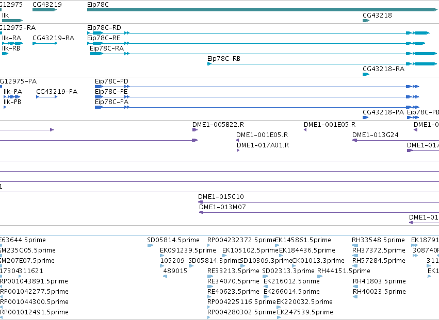Image resolution: width=439 pixels, height=320 pixels.
Task: Click the Eip78C-RA transcript label
Action: [x=107, y=48]
